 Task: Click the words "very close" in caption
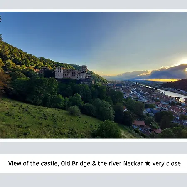pos(167,164)
